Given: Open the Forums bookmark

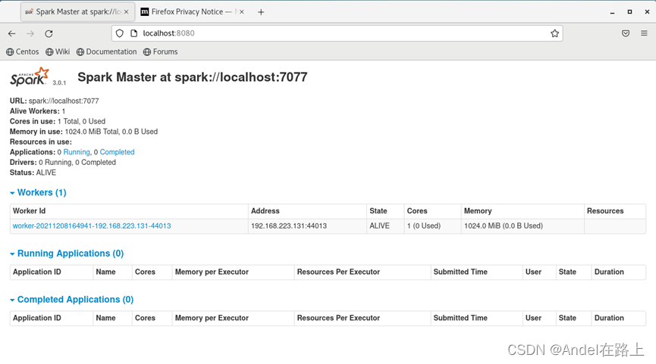Looking at the screenshot, I should click(161, 51).
